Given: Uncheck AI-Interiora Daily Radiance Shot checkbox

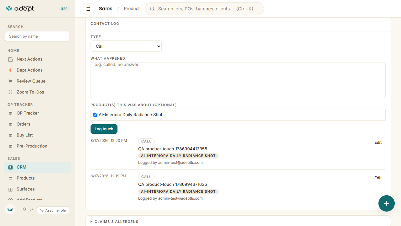Looking at the screenshot, I should pos(96,115).
